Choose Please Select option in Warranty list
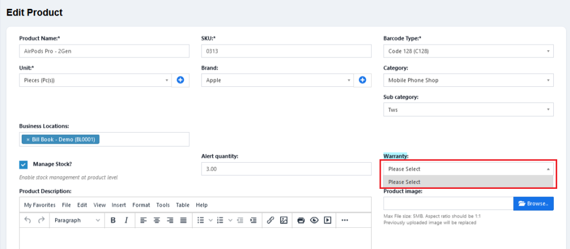570x249 pixels. [x=468, y=182]
